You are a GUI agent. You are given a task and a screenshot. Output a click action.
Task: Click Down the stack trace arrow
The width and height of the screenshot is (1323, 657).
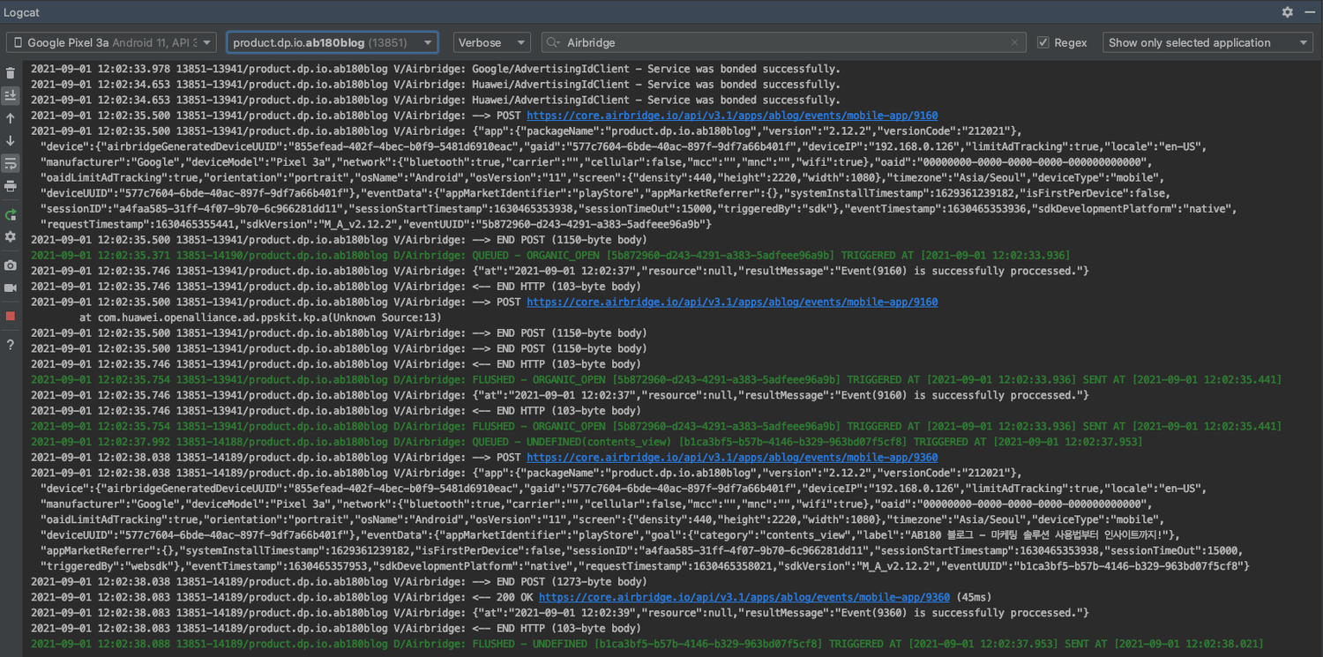coord(11,141)
